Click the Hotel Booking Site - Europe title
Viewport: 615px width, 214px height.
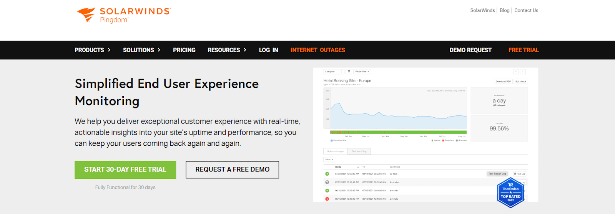point(347,81)
